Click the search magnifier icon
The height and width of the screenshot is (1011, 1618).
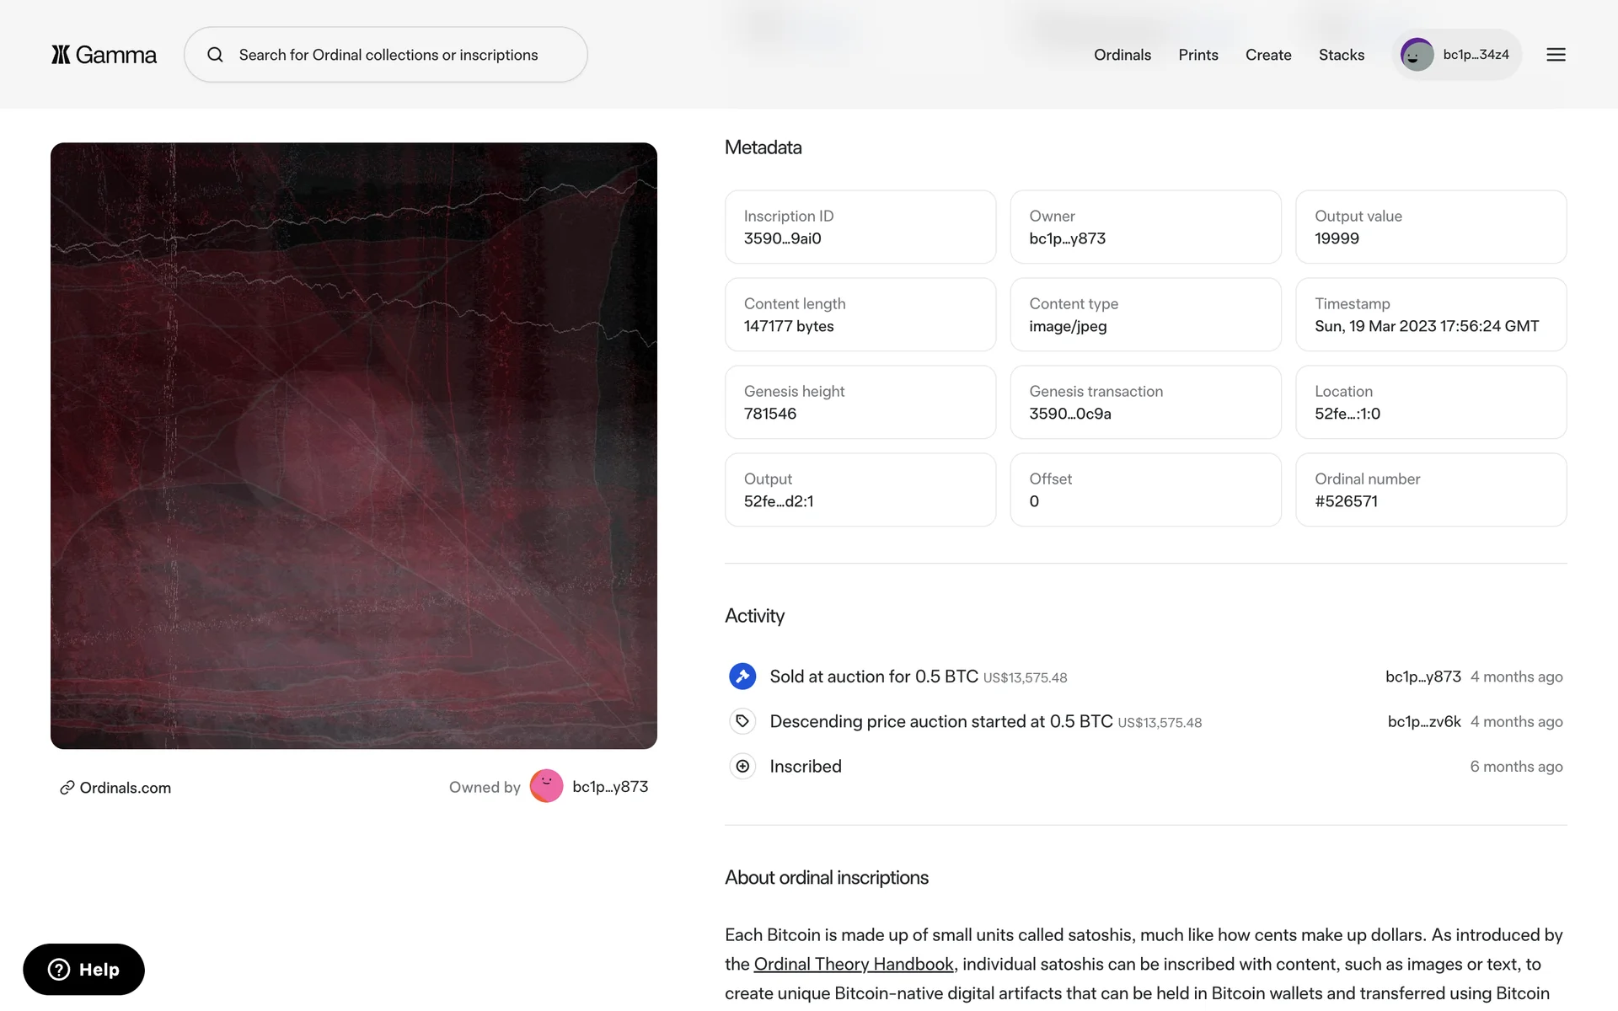(216, 55)
